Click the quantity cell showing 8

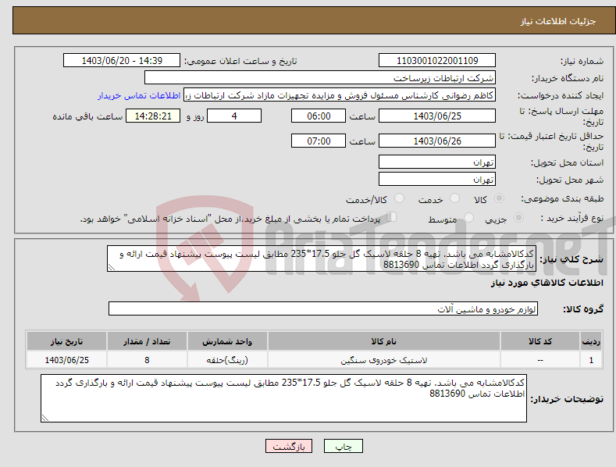(147, 360)
